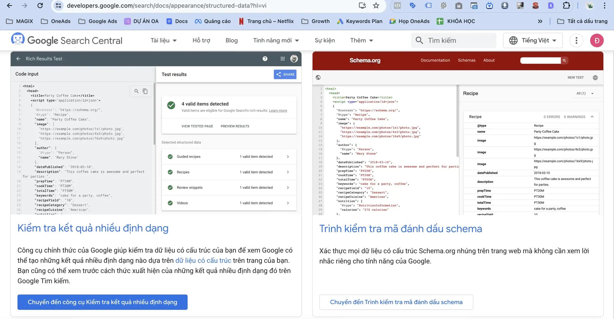Open the OneAds bookmark folder
614x319 pixels.
[56, 21]
